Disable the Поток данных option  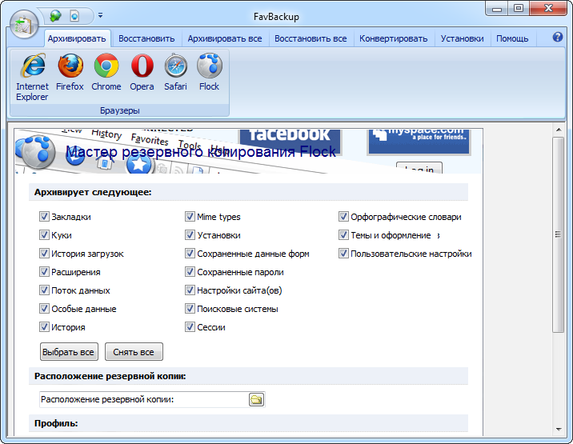click(44, 290)
